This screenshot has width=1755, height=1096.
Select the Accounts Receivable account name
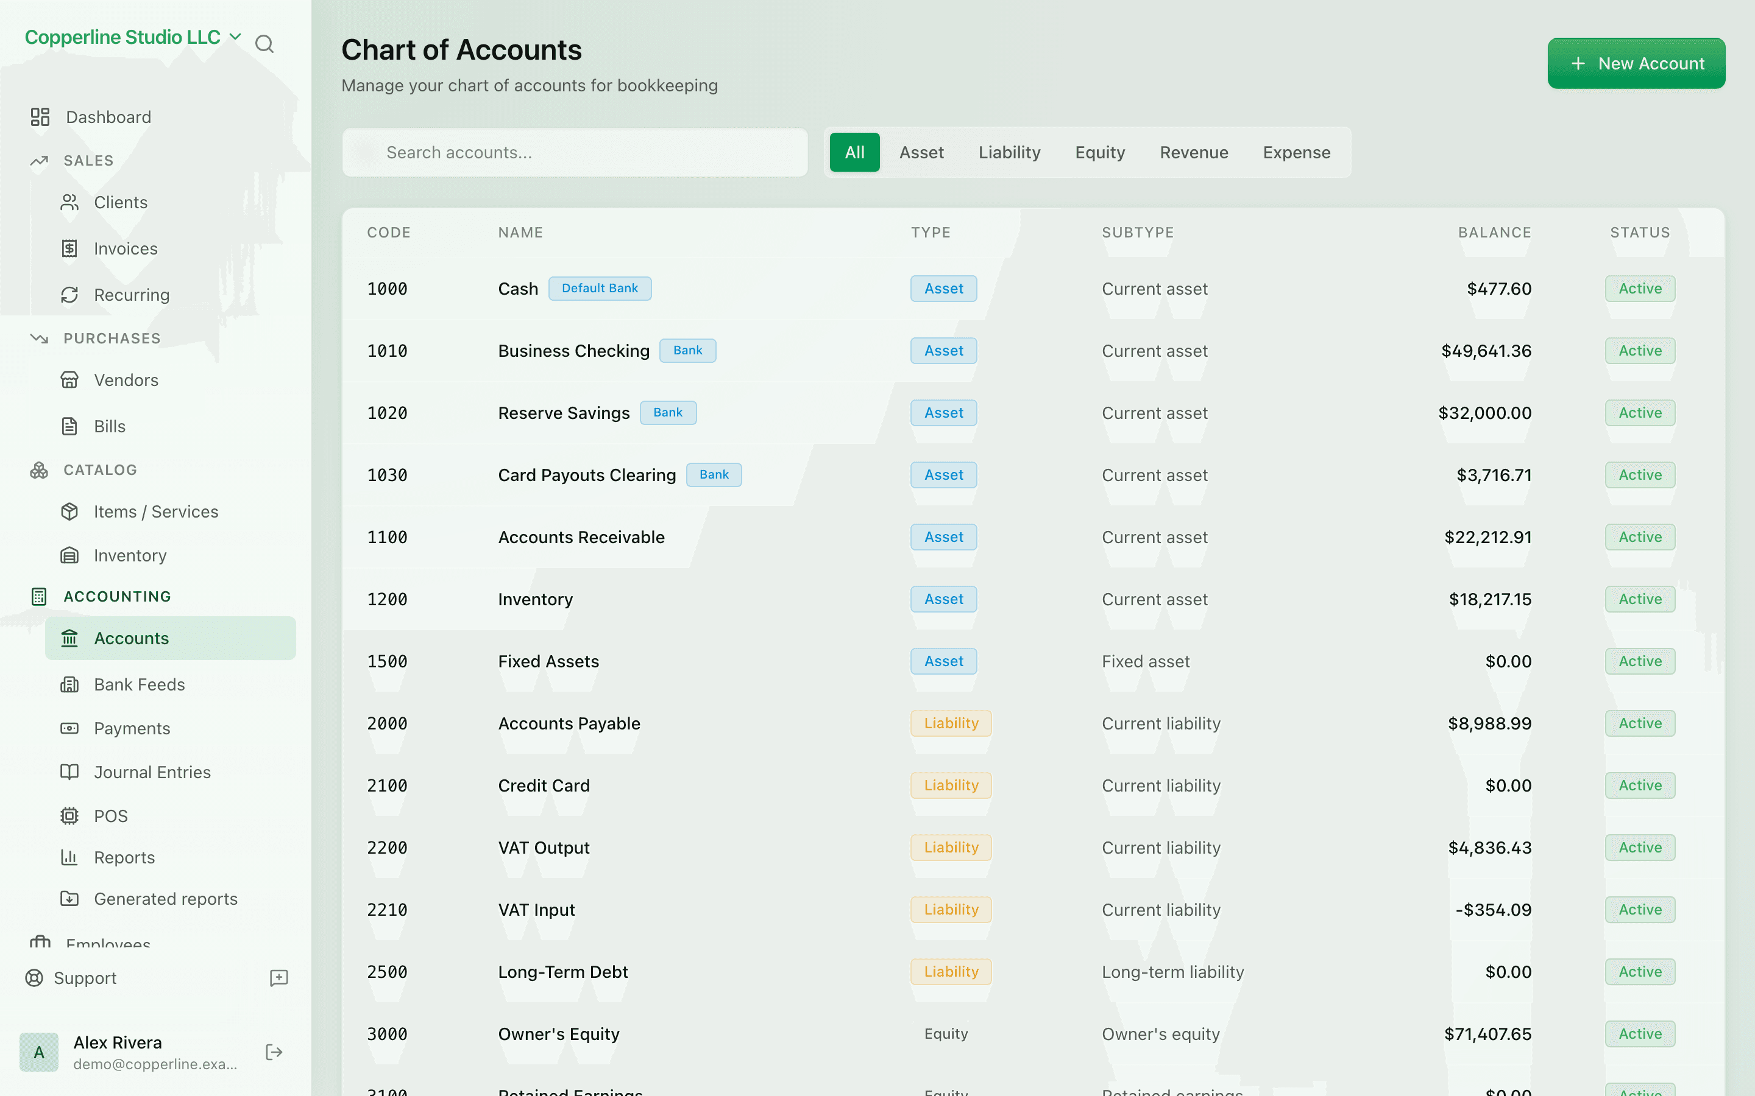[581, 537]
